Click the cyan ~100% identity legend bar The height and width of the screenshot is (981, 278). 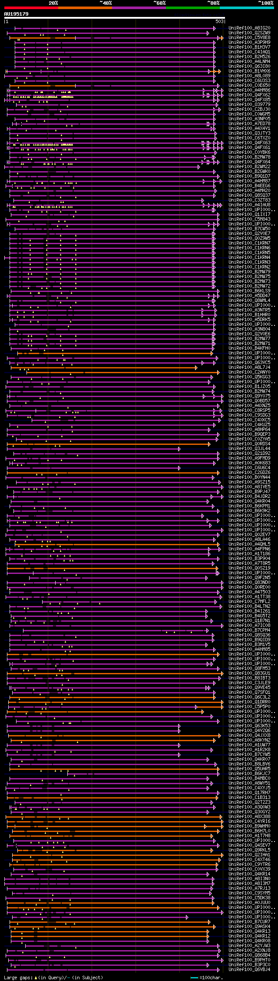tap(247, 8)
